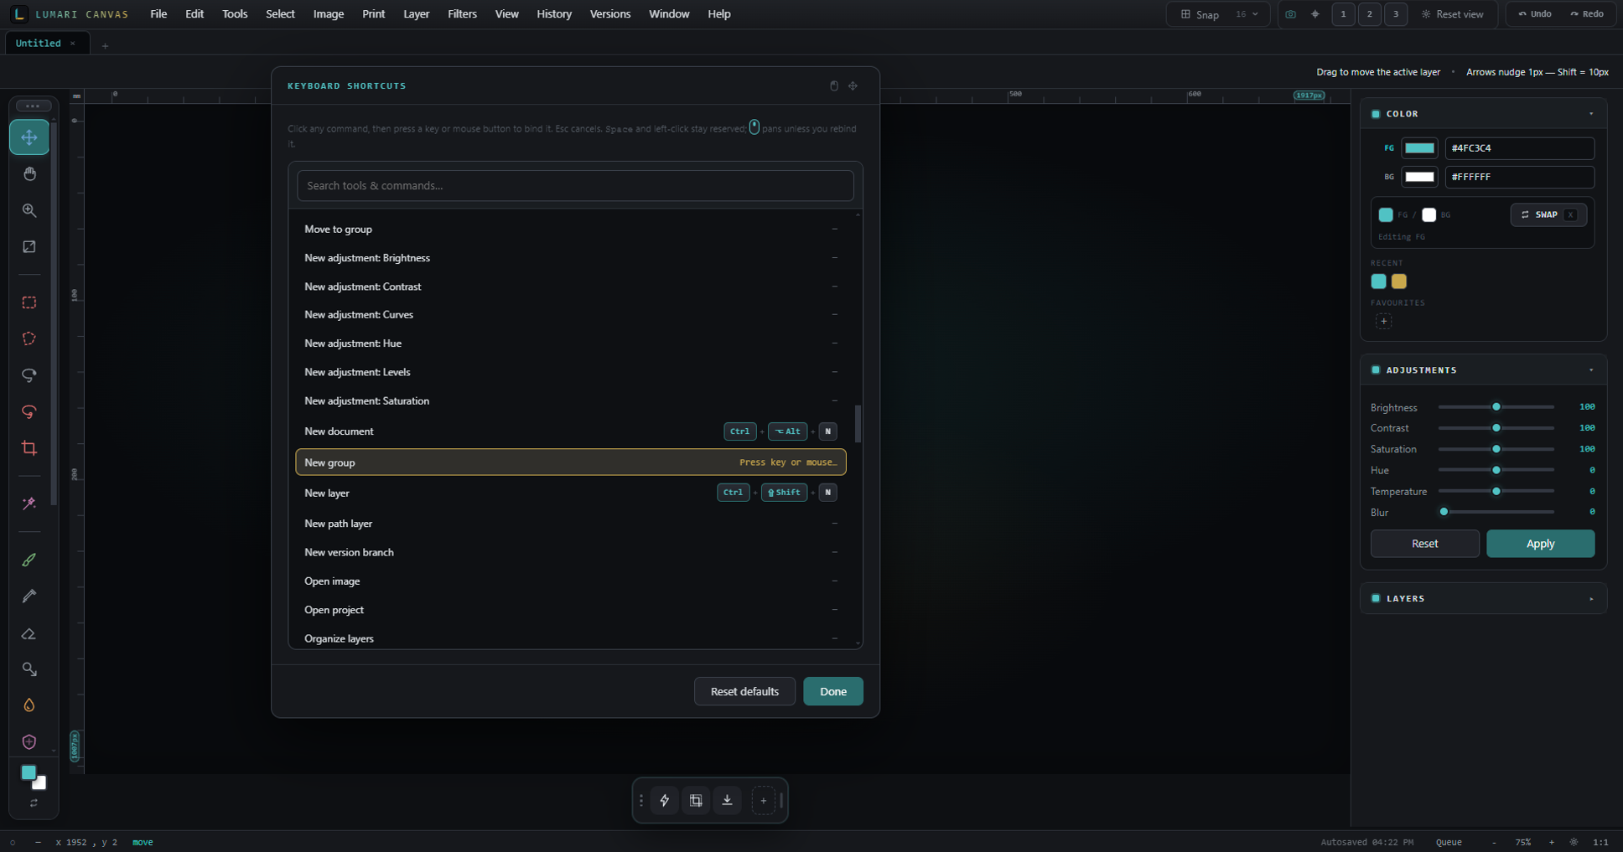Open the Versions menu
Viewport: 1623px width, 852px height.
[x=609, y=14]
